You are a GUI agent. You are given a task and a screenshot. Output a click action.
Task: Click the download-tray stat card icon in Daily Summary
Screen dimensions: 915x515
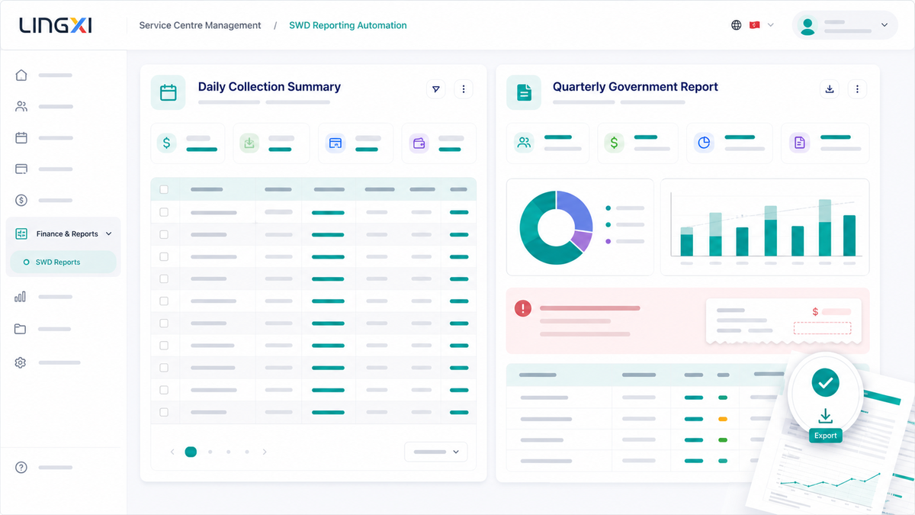click(x=249, y=143)
